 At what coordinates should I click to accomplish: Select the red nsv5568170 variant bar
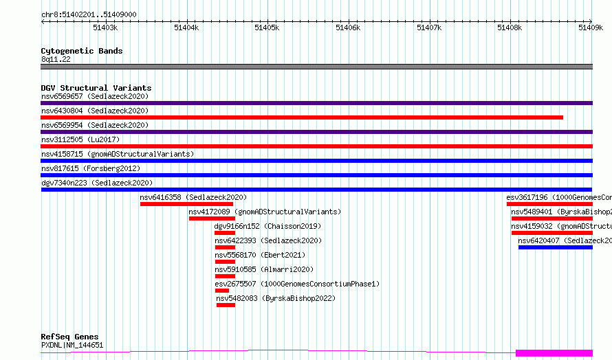coord(226,262)
